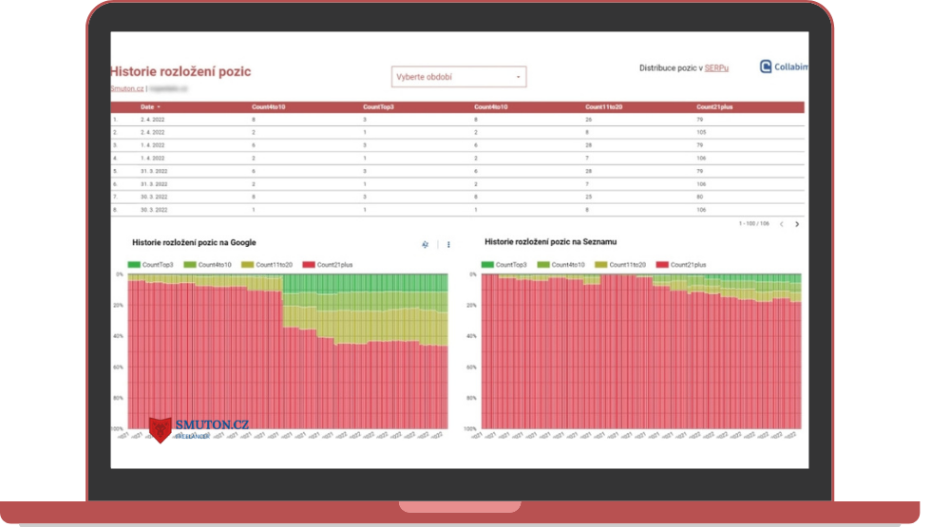Select the value 25 in row 7
The image size is (950, 527).
pos(588,197)
